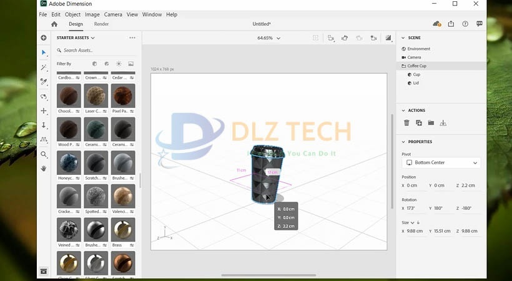This screenshot has width=512, height=281.
Task: Switch to the Render tab
Action: click(x=101, y=24)
